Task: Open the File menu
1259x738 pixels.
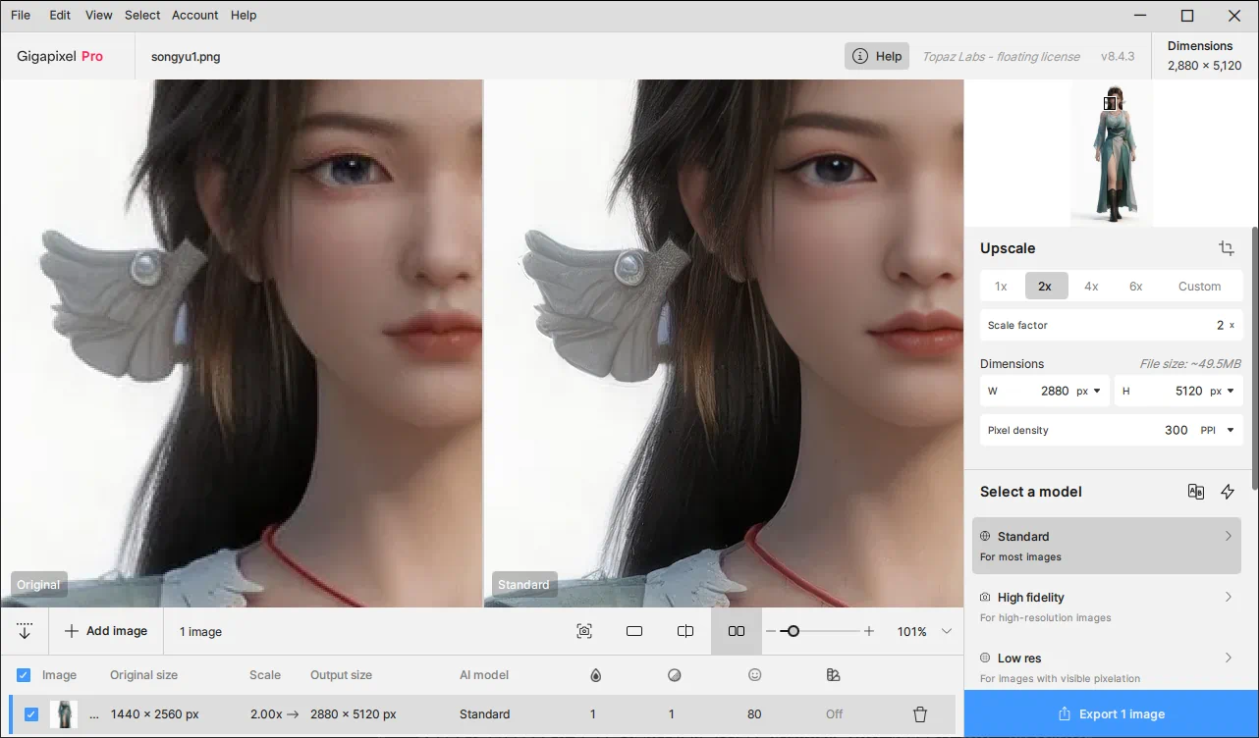Action: click(x=21, y=15)
